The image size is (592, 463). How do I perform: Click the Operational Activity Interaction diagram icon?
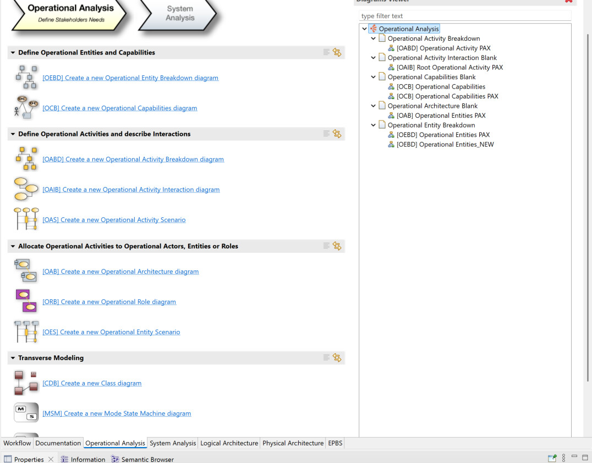(x=26, y=189)
